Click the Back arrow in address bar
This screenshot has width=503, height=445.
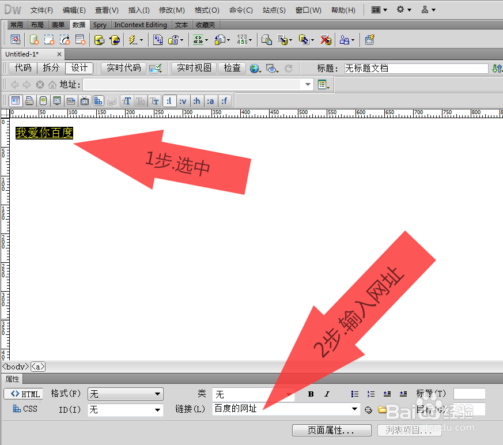15,85
